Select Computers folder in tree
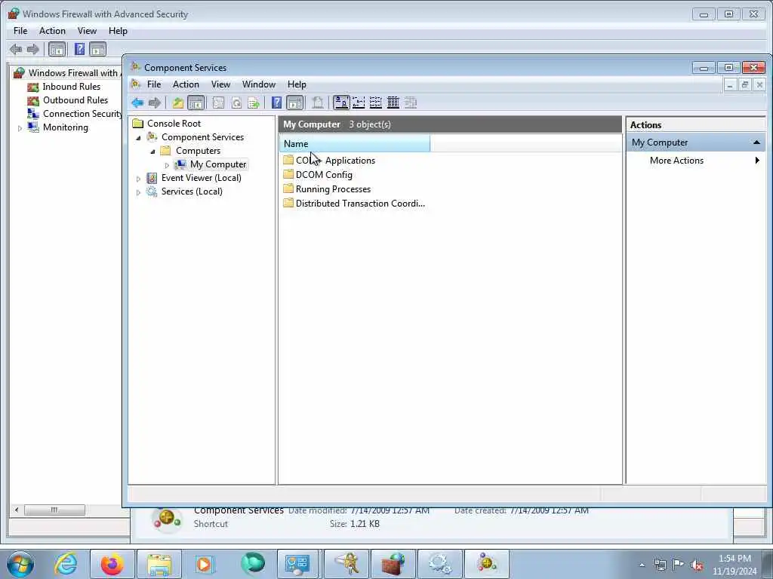Image resolution: width=773 pixels, height=579 pixels. [x=199, y=151]
